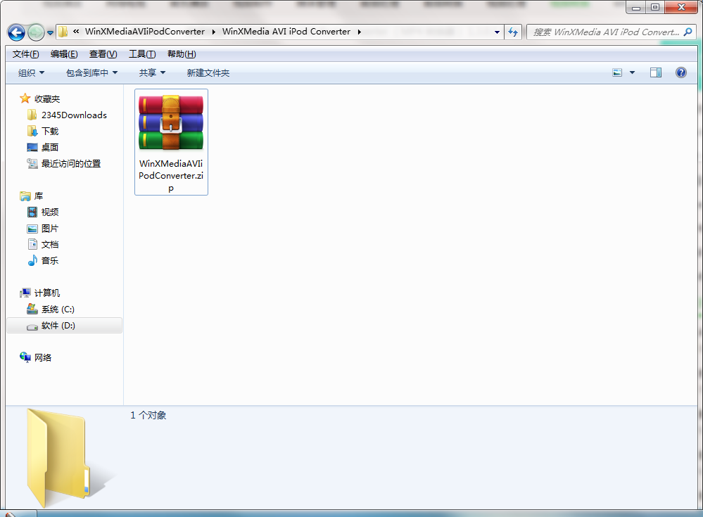Open 软件 (D:) drive
The height and width of the screenshot is (517, 703).
pyautogui.click(x=58, y=325)
